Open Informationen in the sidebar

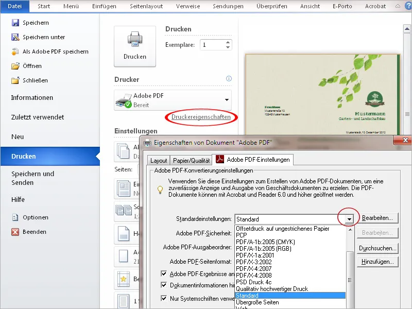pos(32,97)
